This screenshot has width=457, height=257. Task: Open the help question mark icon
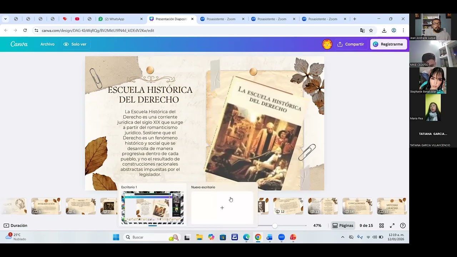tap(403, 226)
